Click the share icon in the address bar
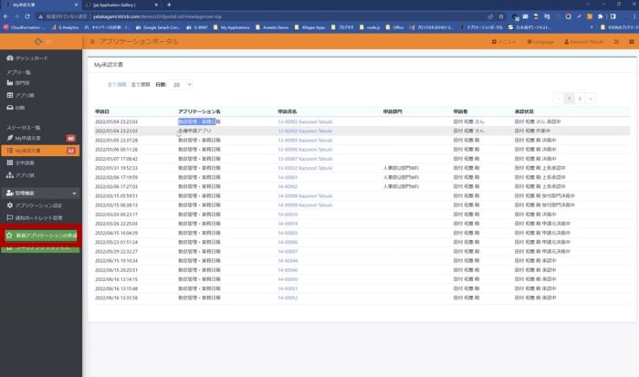 coord(490,16)
